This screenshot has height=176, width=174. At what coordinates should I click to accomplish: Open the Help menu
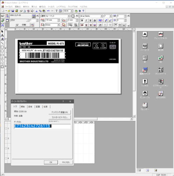(x=84, y=7)
